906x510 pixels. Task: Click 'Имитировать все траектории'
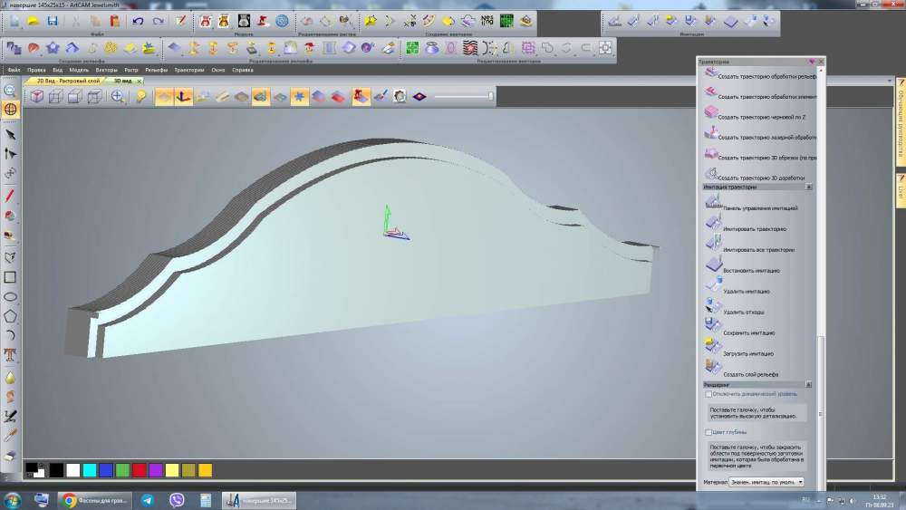[757, 249]
